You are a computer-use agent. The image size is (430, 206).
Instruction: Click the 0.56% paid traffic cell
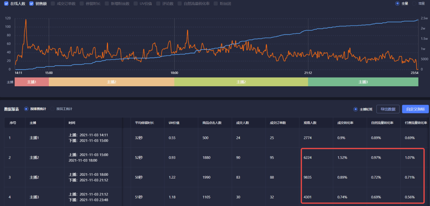410,197
